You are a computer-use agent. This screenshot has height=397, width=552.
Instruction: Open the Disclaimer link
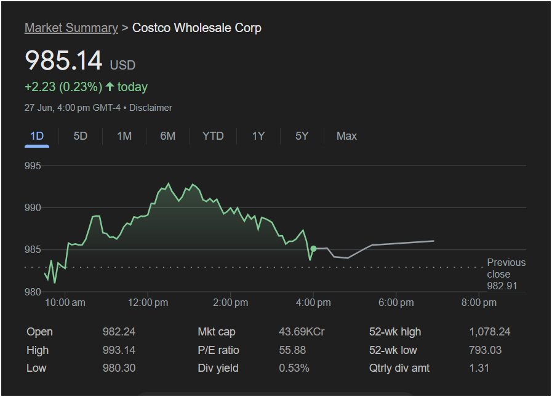click(x=151, y=108)
